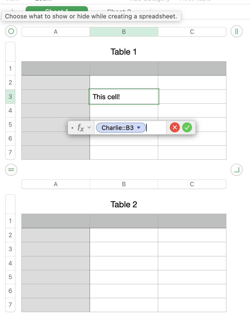Select row 5 header of Table 2
This screenshot has width=250, height=321.
(10, 277)
